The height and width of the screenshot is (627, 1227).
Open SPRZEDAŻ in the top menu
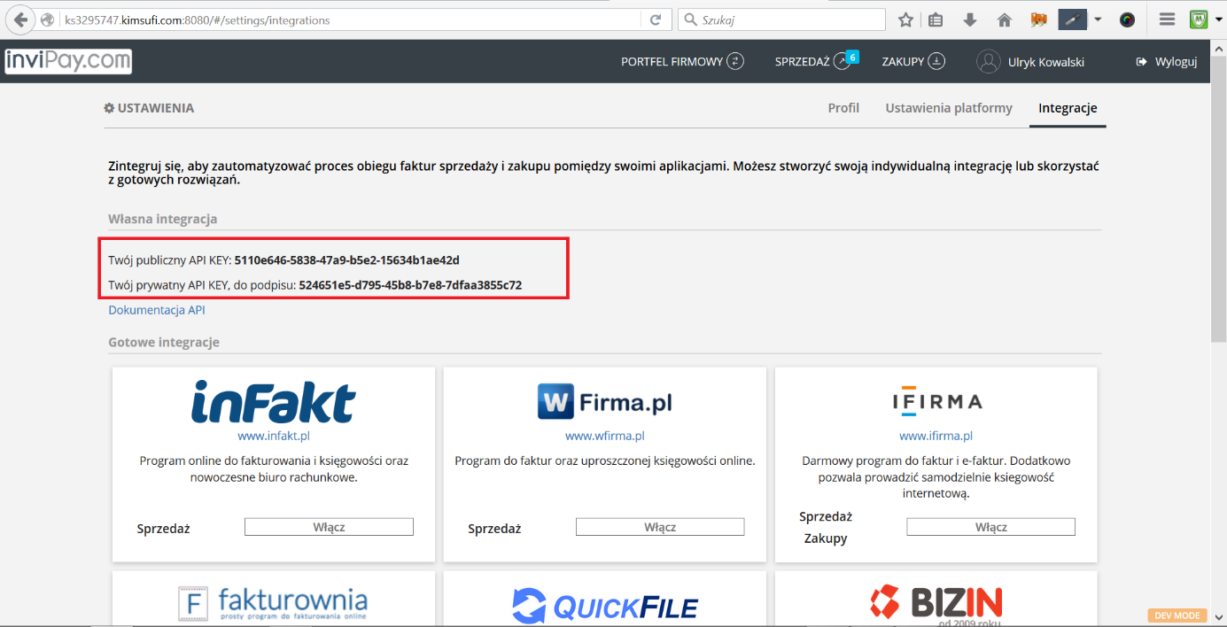(x=812, y=62)
